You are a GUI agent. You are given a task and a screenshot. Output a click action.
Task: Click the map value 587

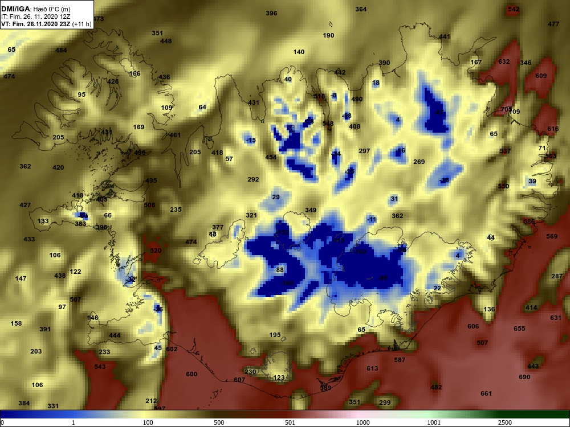[400, 360]
